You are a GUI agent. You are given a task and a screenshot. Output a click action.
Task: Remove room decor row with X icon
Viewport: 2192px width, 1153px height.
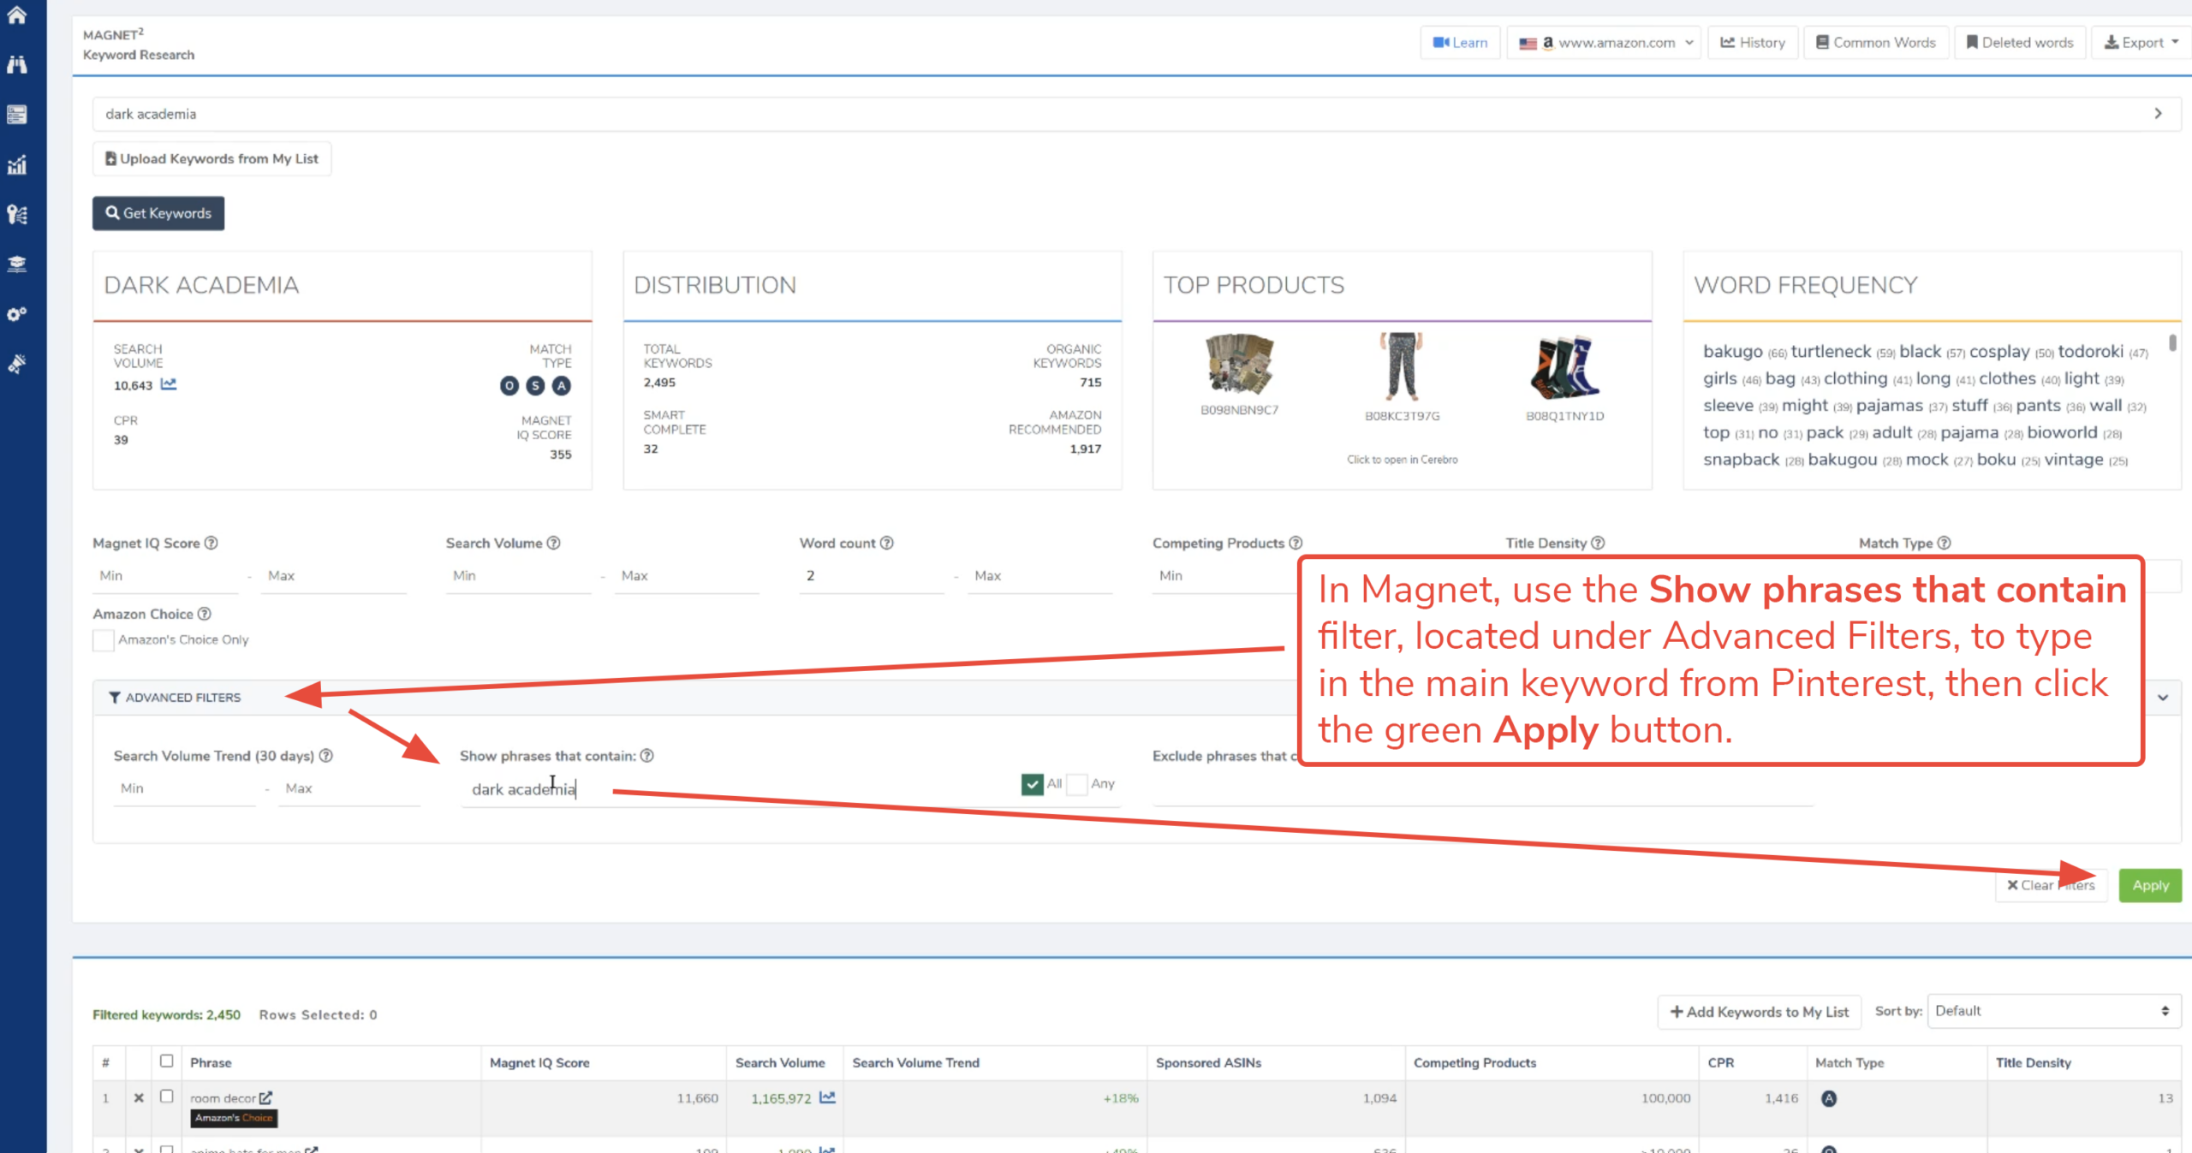(x=139, y=1097)
